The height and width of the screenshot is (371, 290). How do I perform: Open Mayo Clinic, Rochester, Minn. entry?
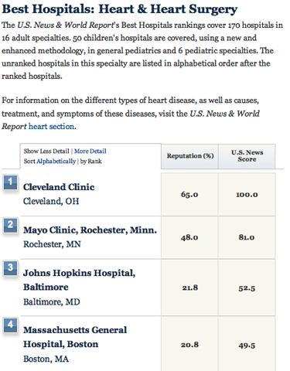[x=90, y=230]
